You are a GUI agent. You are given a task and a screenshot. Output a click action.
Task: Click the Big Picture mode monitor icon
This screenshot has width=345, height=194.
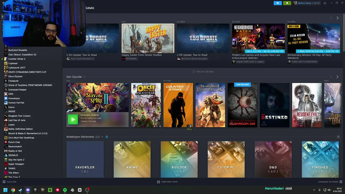coord(325,3)
